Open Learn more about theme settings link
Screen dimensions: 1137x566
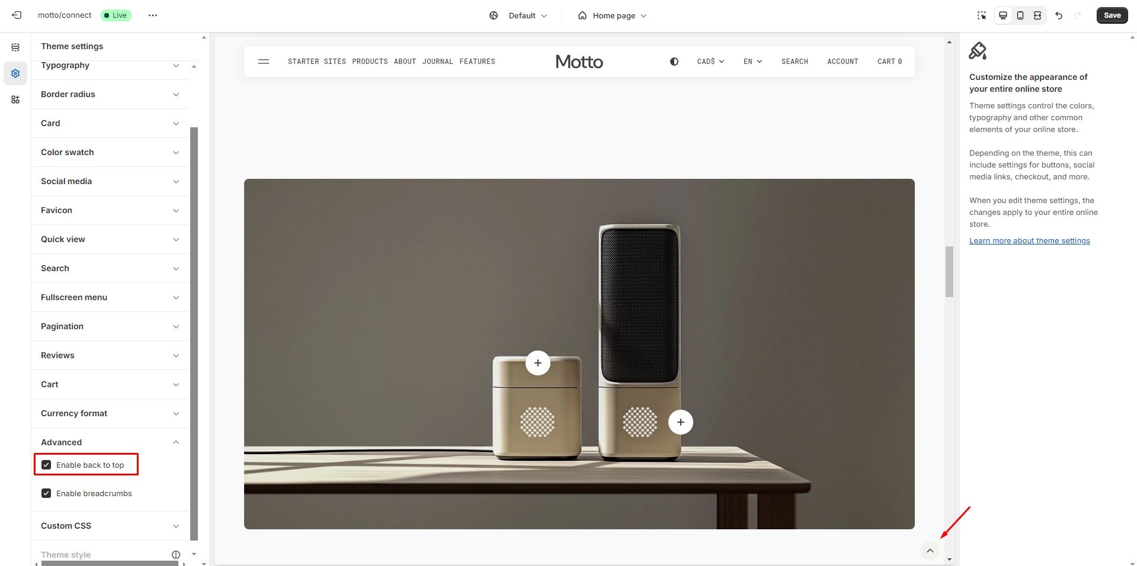click(x=1029, y=241)
